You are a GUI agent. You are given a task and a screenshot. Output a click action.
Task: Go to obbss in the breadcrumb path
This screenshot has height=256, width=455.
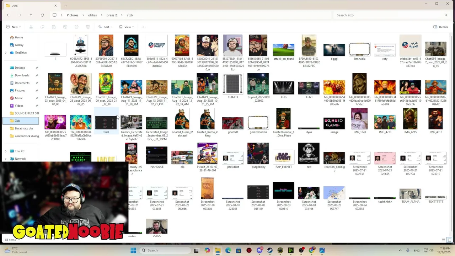pyautogui.click(x=92, y=15)
